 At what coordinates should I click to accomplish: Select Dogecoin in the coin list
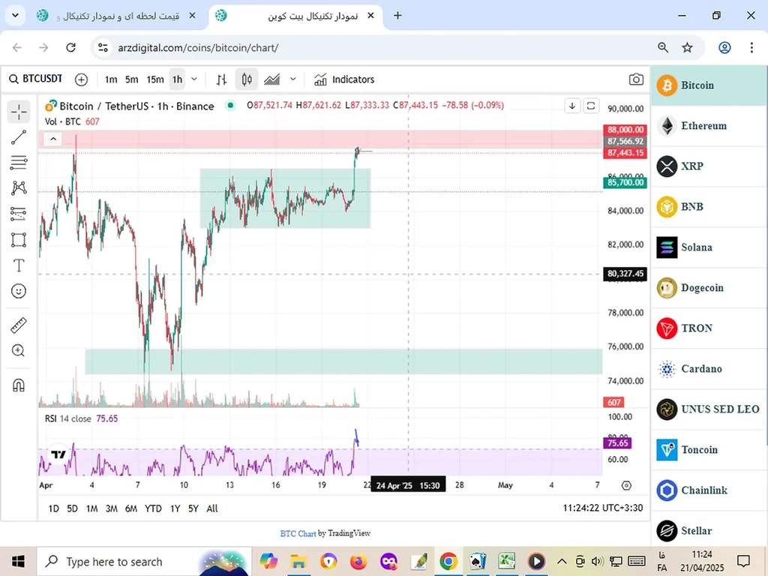click(709, 288)
